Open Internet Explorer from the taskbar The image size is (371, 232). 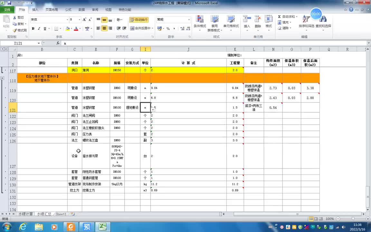point(23,227)
